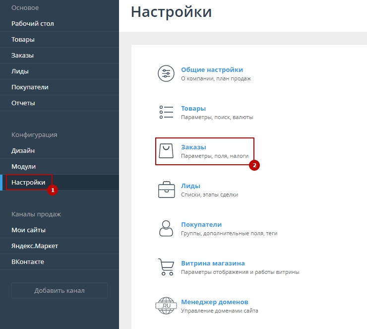
Task: Open Менеджер доменов link
Action: 214,302
